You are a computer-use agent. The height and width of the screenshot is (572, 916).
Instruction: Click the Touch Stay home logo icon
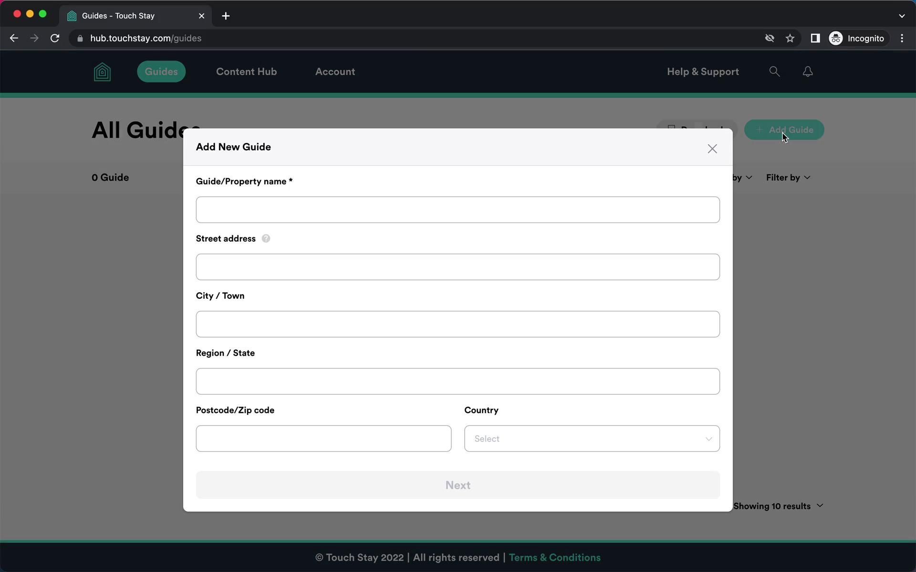102,72
